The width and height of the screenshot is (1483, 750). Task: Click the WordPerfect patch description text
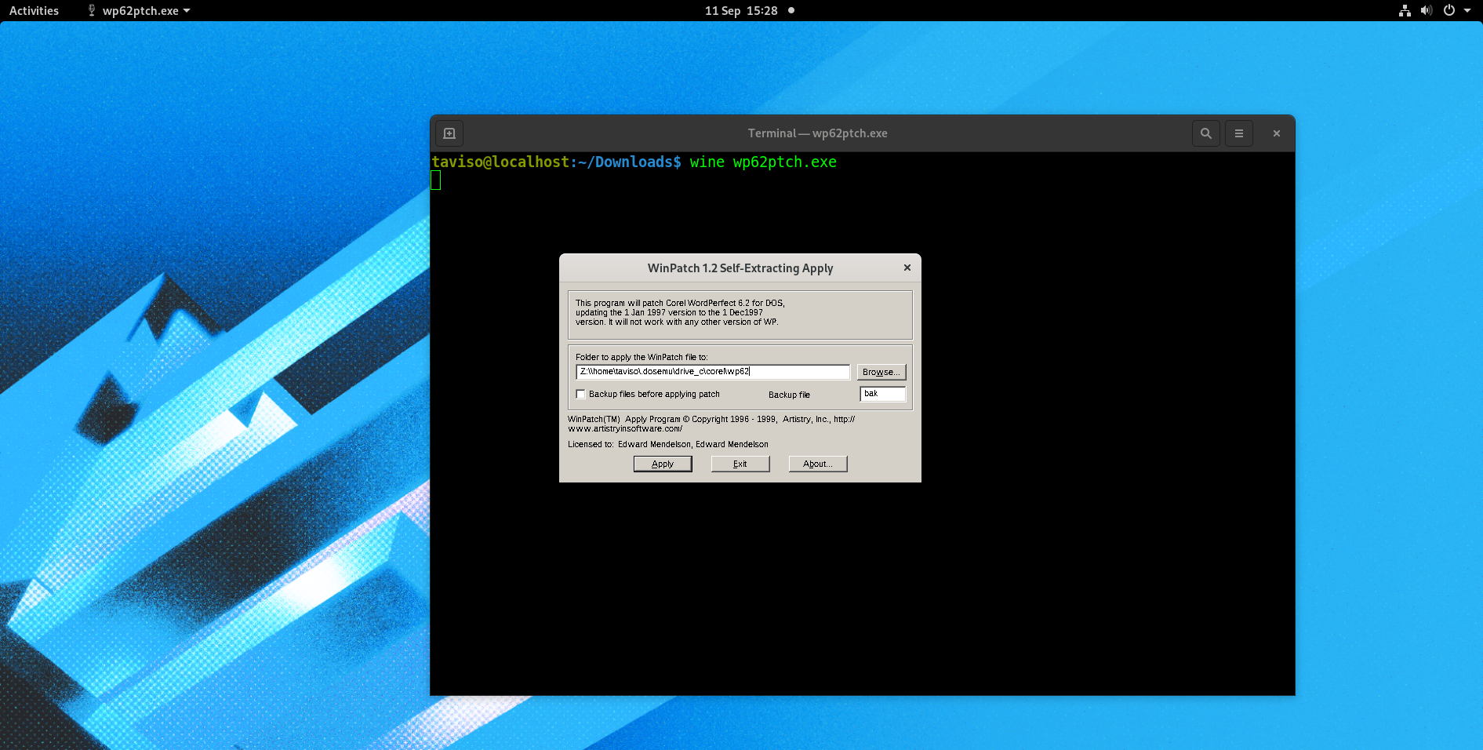pyautogui.click(x=680, y=312)
